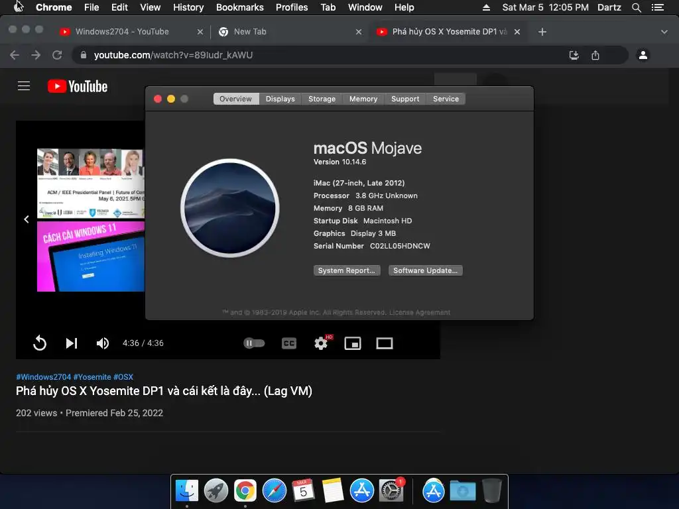Open Notes from the Dock

click(x=333, y=490)
